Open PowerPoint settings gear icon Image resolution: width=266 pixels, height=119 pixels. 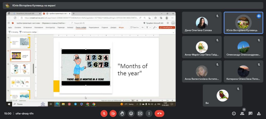point(168,23)
